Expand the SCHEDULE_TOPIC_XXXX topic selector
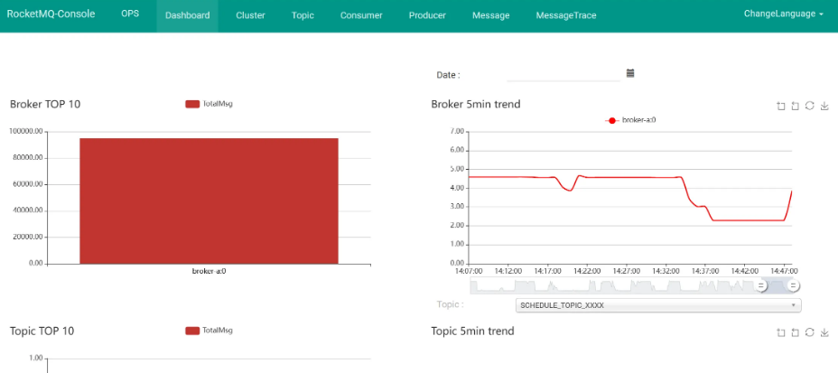This screenshot has height=373, width=838. [x=658, y=305]
